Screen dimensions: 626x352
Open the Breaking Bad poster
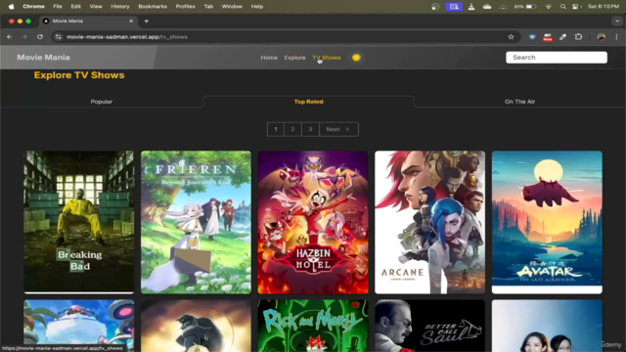[79, 222]
